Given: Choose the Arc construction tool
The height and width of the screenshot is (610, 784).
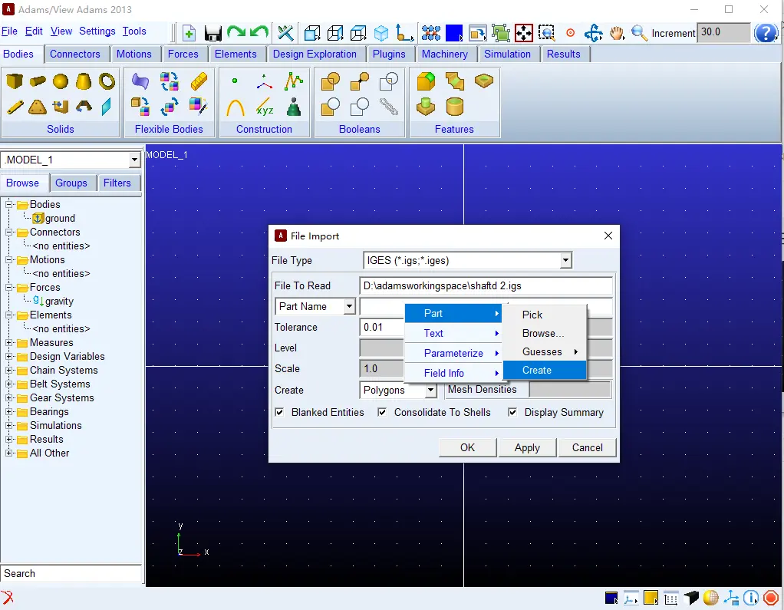Looking at the screenshot, I should tap(235, 107).
